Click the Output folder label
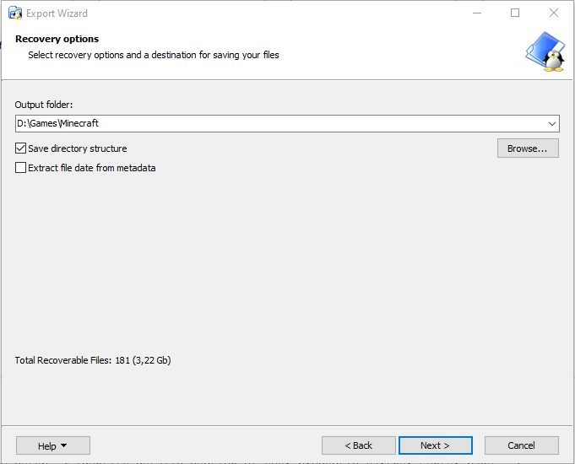 pyautogui.click(x=44, y=105)
